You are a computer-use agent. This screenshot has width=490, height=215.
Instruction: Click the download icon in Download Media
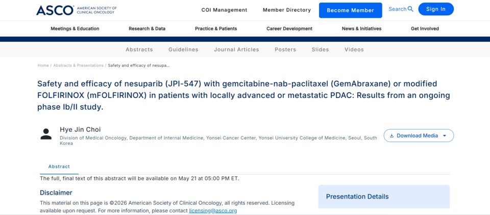[391, 136]
